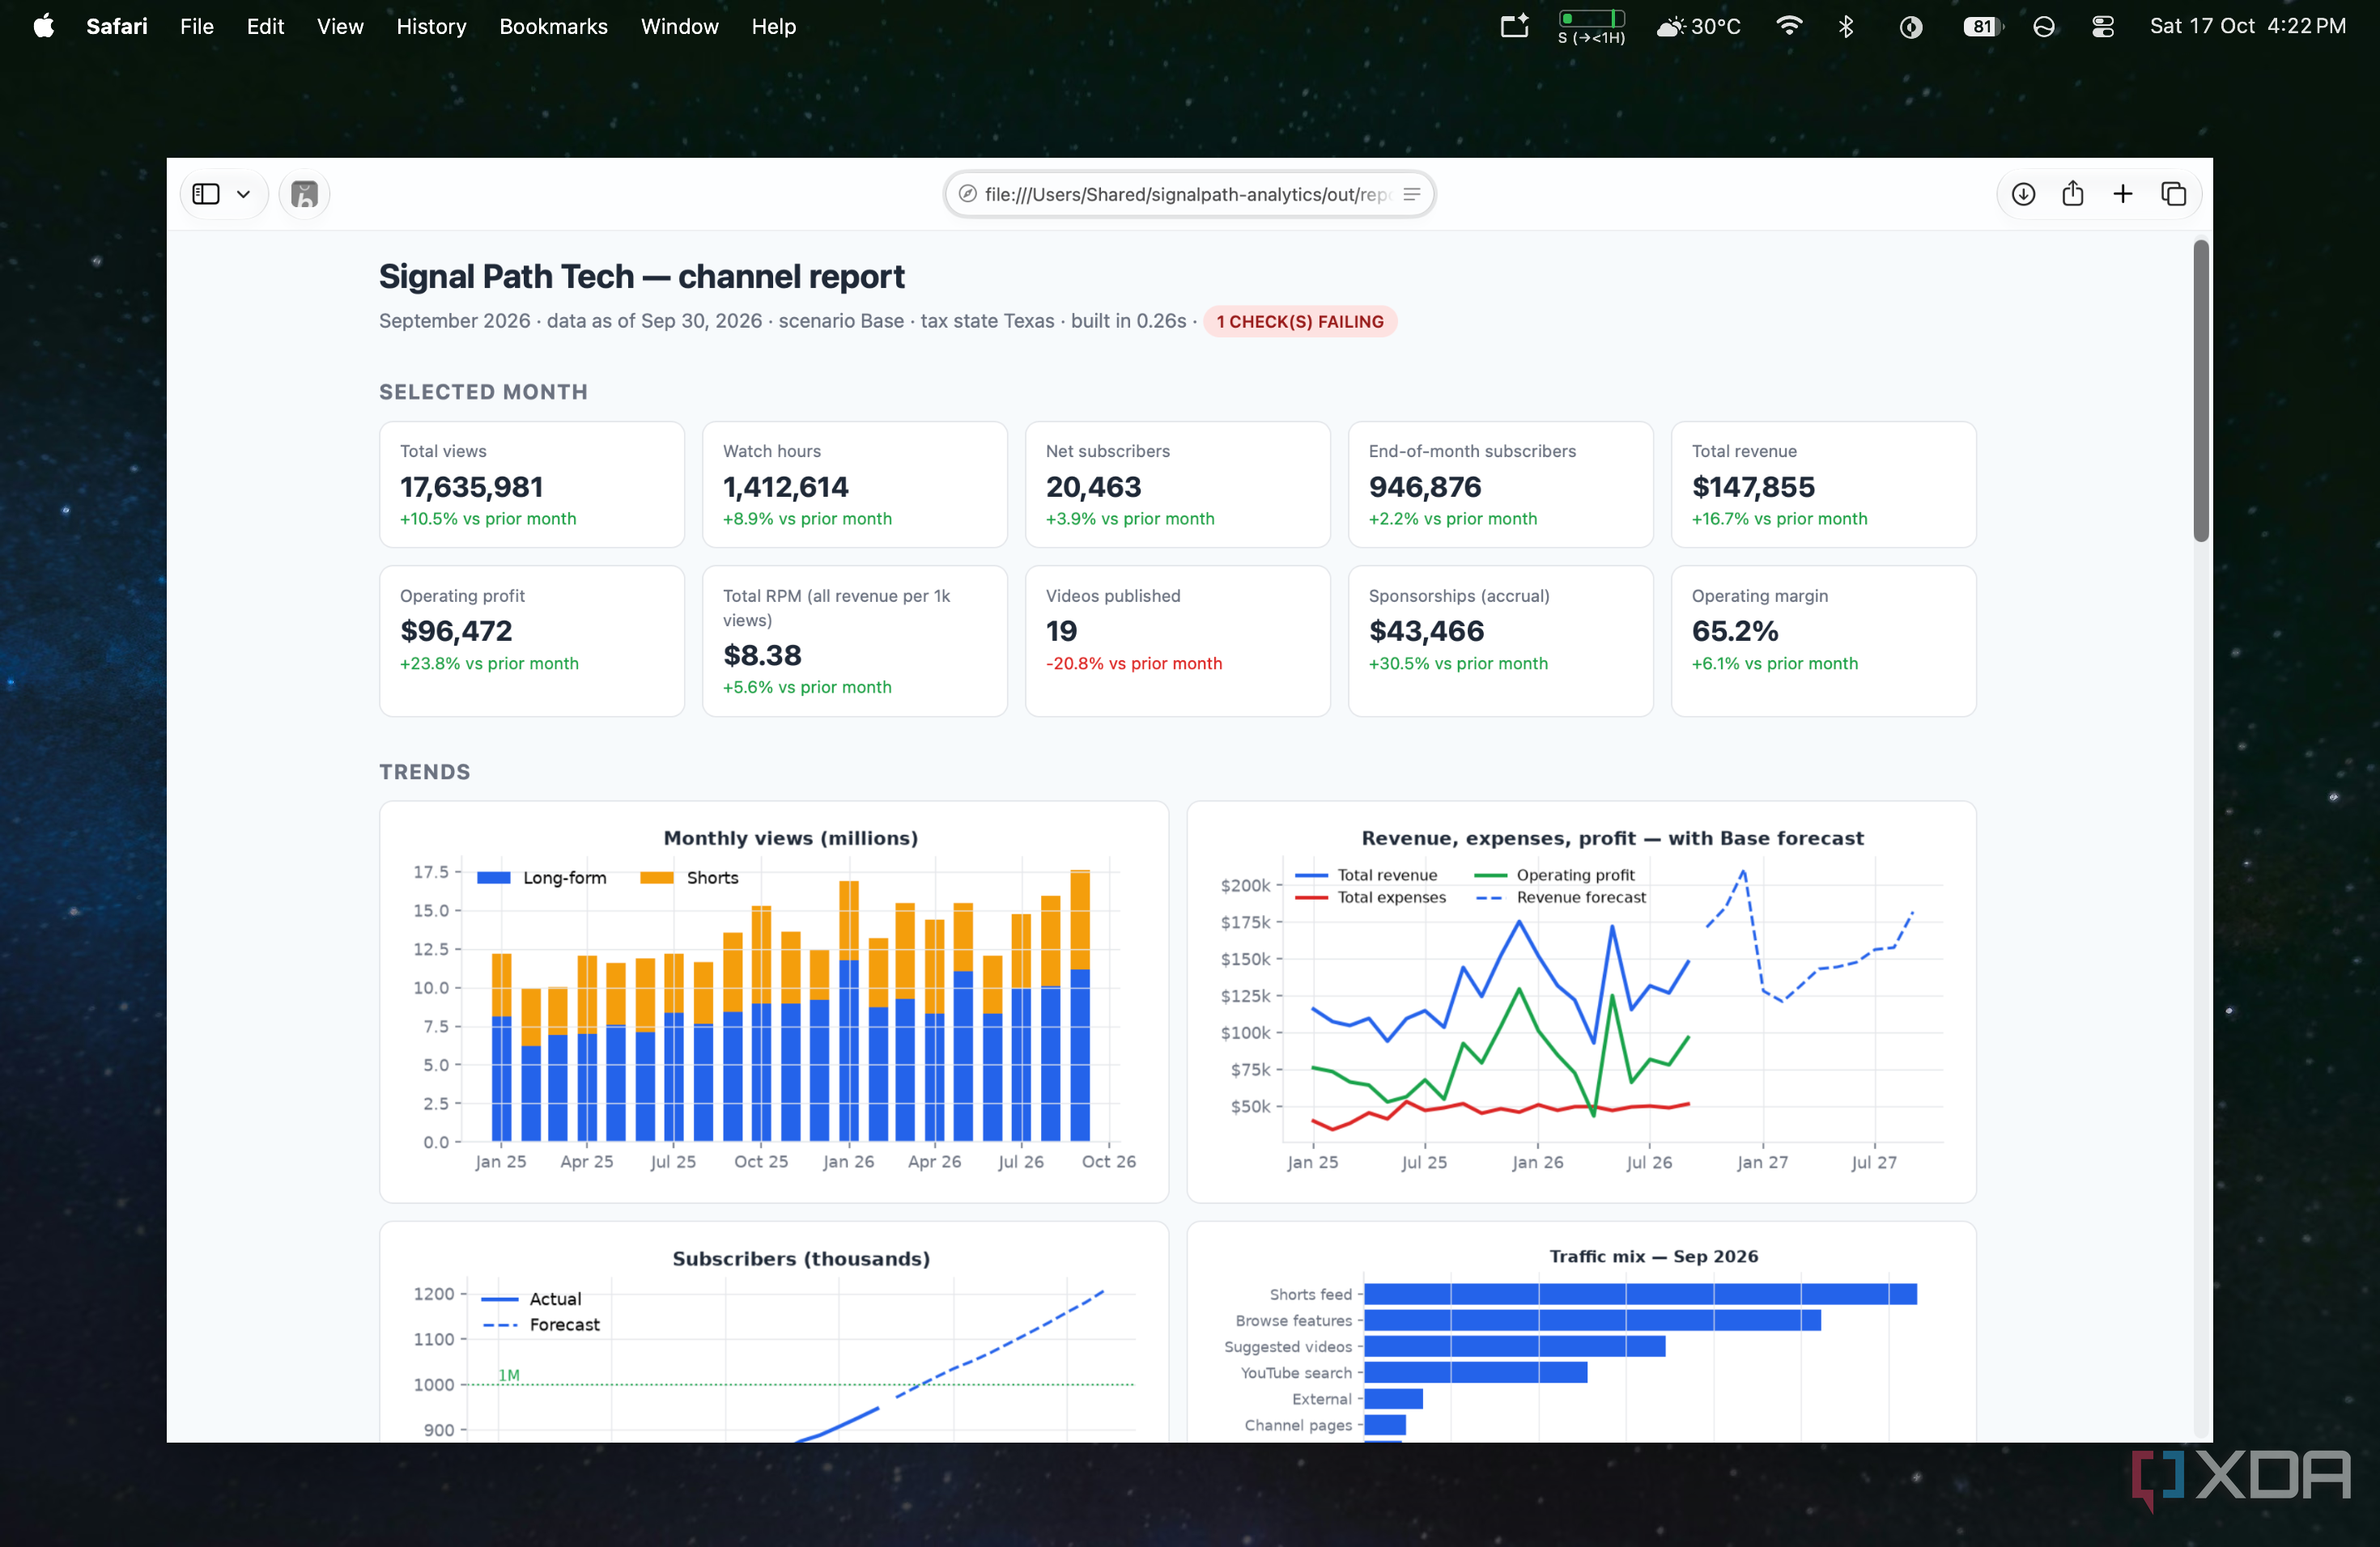2380x1547 pixels.
Task: Toggle the Safari sidebar
Action: pyautogui.click(x=206, y=194)
